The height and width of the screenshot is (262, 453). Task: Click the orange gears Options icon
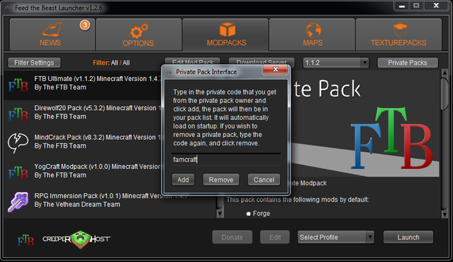pyautogui.click(x=139, y=31)
